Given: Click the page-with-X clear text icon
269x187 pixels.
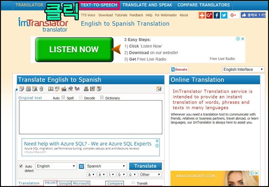Looking at the screenshot, I should 35,89.
